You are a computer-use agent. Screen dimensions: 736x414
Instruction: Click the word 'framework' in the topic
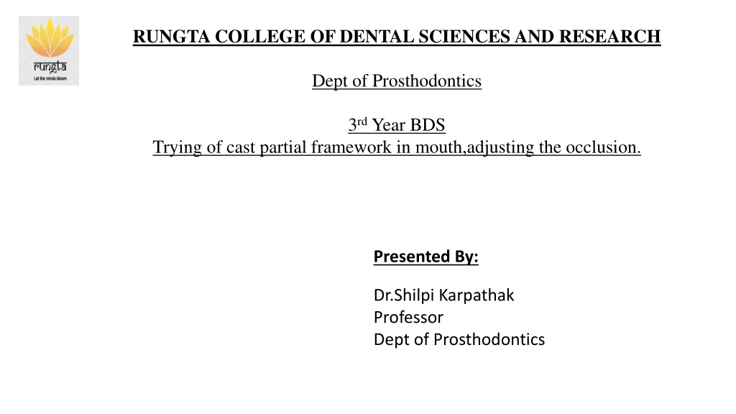coord(351,147)
